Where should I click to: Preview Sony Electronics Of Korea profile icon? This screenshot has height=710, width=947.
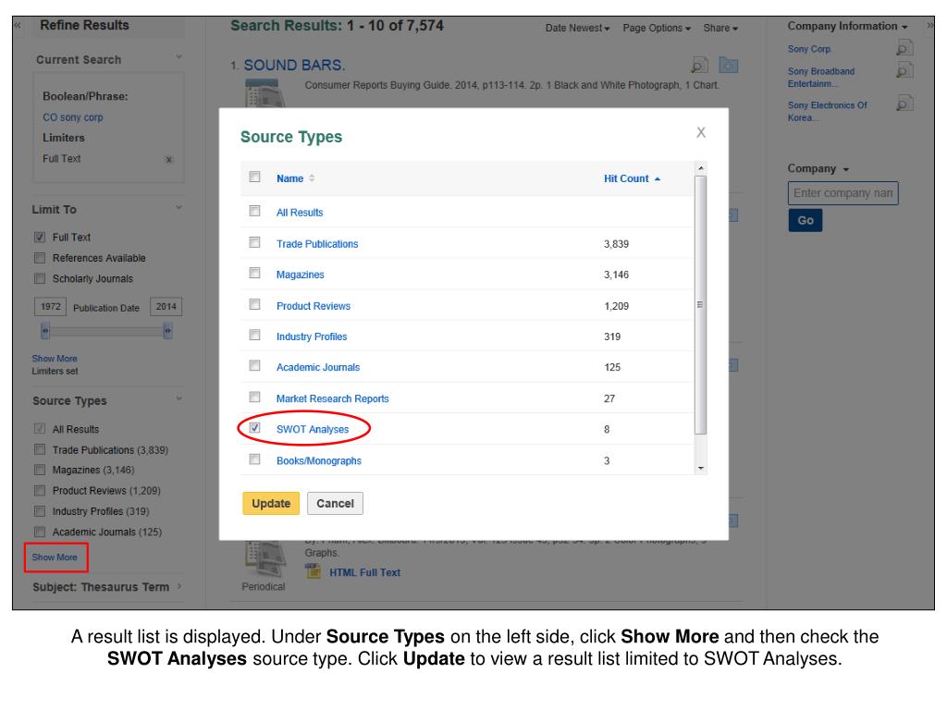click(x=905, y=105)
